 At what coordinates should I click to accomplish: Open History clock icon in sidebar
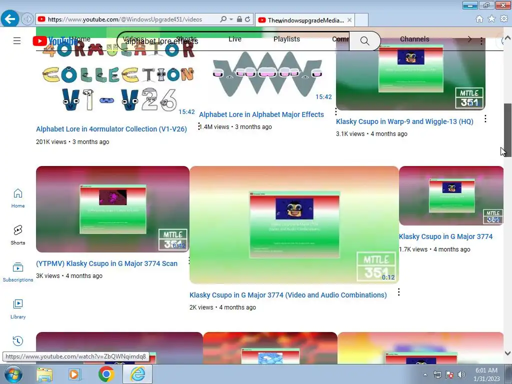(x=18, y=341)
